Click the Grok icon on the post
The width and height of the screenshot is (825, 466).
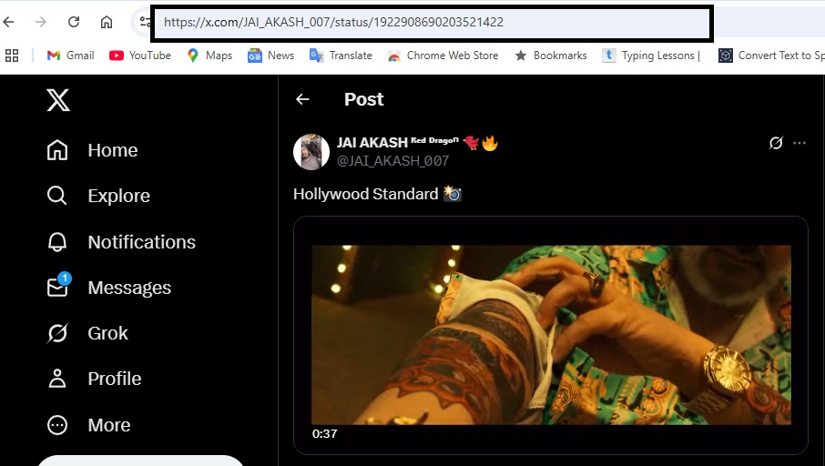pos(776,143)
